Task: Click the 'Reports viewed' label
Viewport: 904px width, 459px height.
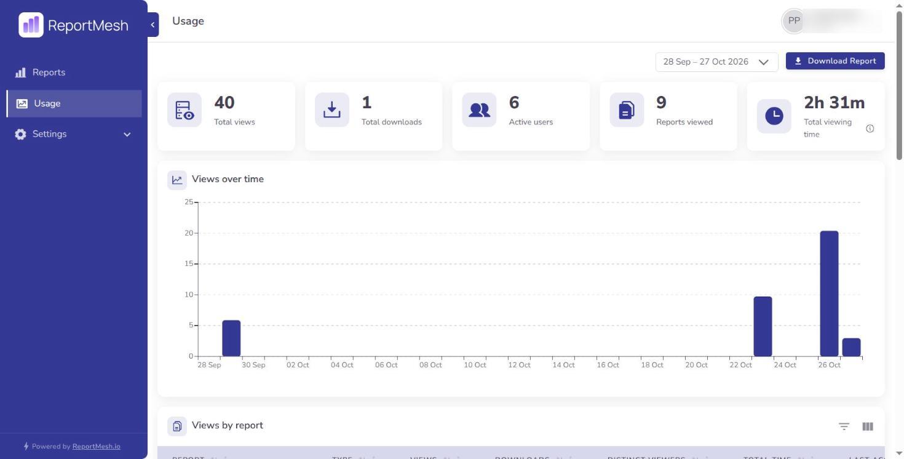Action: click(684, 122)
